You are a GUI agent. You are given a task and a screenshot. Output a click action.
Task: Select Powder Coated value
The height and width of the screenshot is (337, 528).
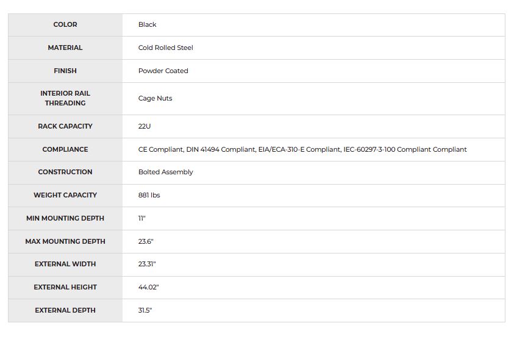click(x=163, y=71)
